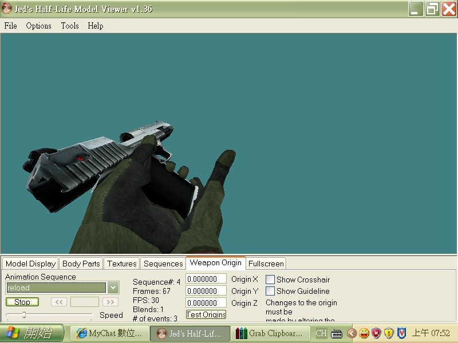Open the Help menu

coord(96,26)
